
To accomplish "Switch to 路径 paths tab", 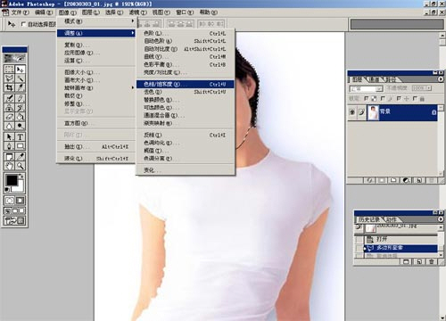I will 391,79.
